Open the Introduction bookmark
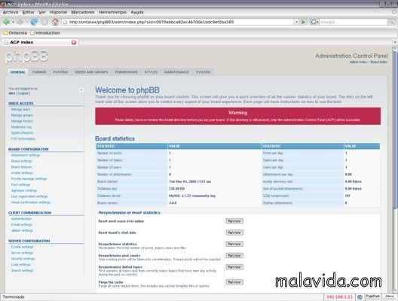Viewport: 398px width, 301px height. (45, 33)
